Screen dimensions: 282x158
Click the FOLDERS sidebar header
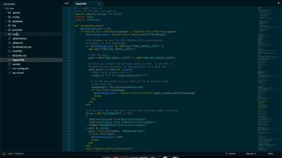(x=9, y=4)
